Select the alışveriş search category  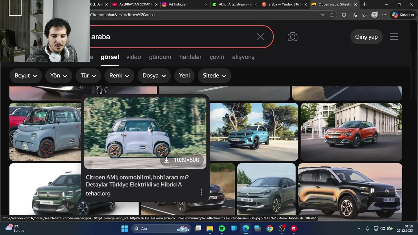click(243, 57)
